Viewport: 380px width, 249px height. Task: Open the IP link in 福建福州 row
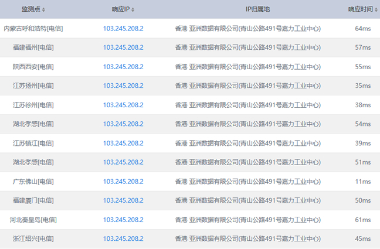[x=123, y=47]
